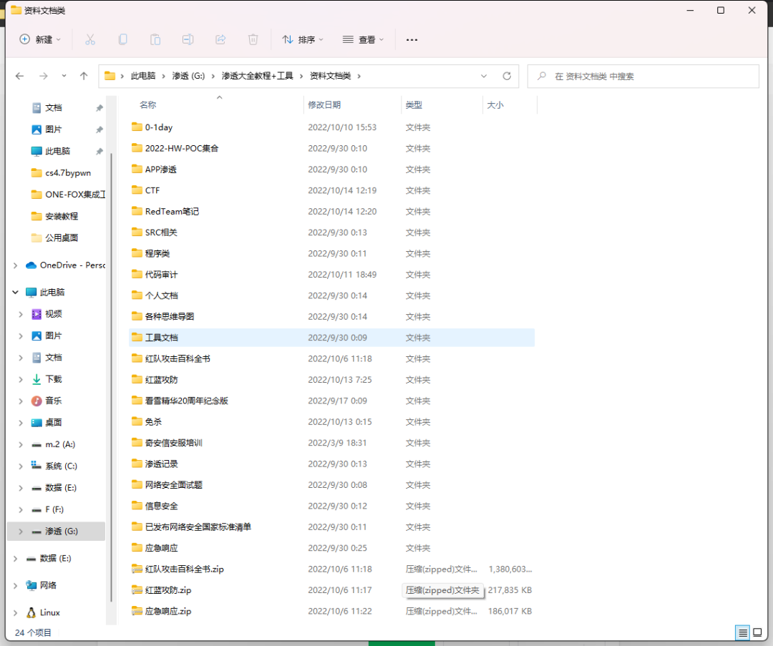Refresh the current folder view

coord(507,76)
